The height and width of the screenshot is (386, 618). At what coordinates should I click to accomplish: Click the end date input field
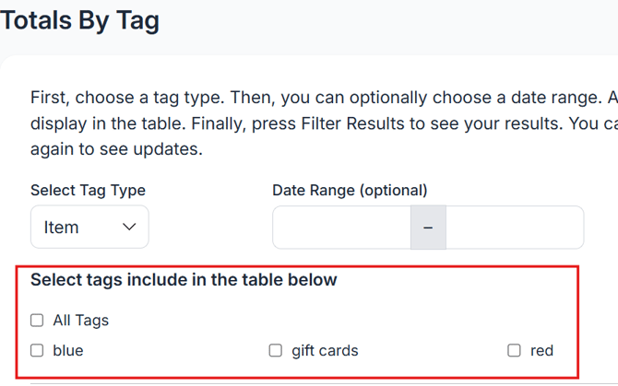514,227
